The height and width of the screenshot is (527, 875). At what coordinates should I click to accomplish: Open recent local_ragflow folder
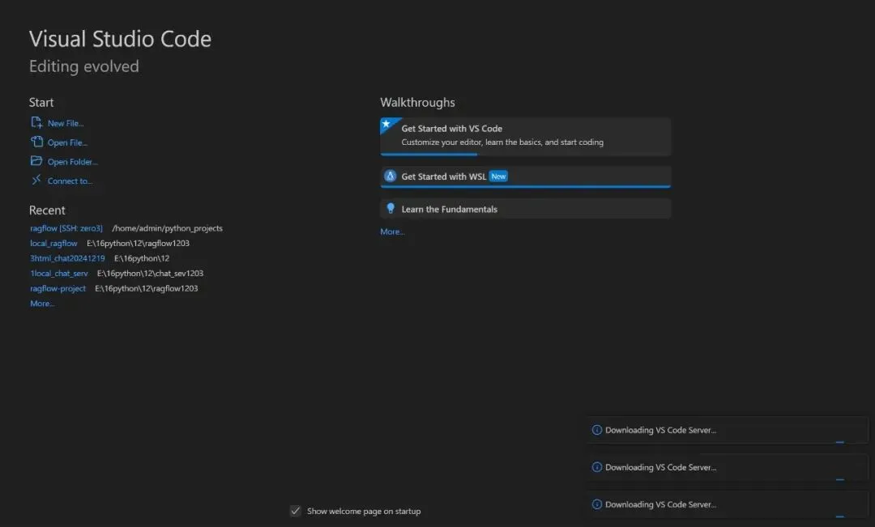[x=53, y=243]
